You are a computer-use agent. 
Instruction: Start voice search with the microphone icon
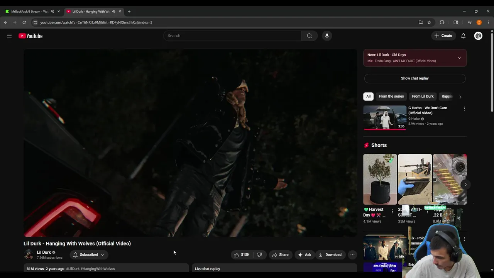[x=327, y=36]
